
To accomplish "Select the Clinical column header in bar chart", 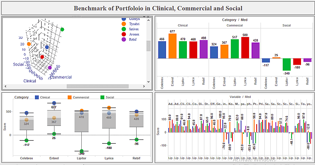I will [183, 26].
